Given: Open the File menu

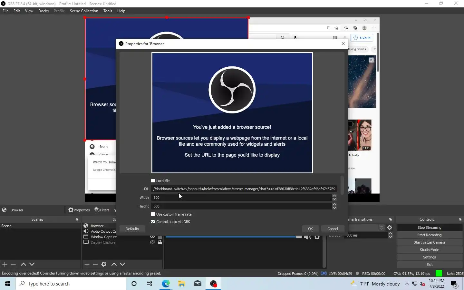Looking at the screenshot, I should click(x=5, y=11).
